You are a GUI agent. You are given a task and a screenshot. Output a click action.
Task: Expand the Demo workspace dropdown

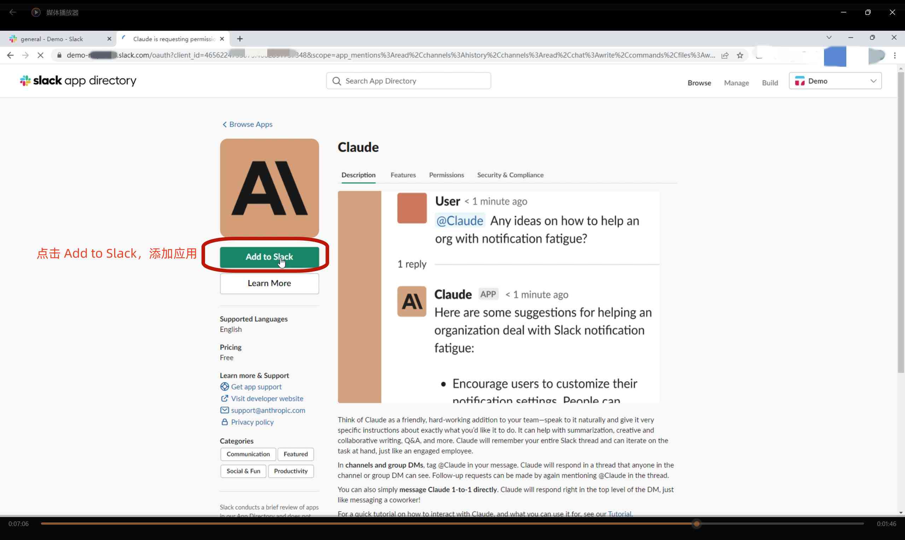click(x=836, y=81)
